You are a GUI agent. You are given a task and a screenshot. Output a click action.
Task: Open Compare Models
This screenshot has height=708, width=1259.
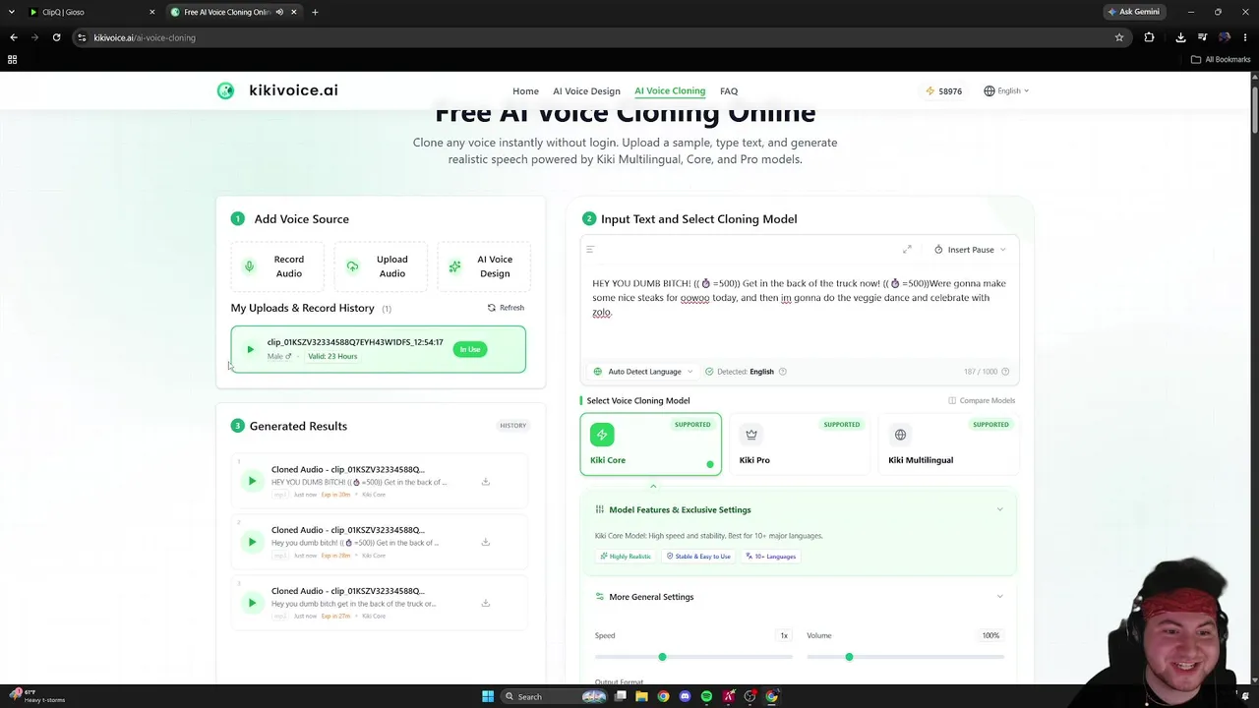pos(982,400)
